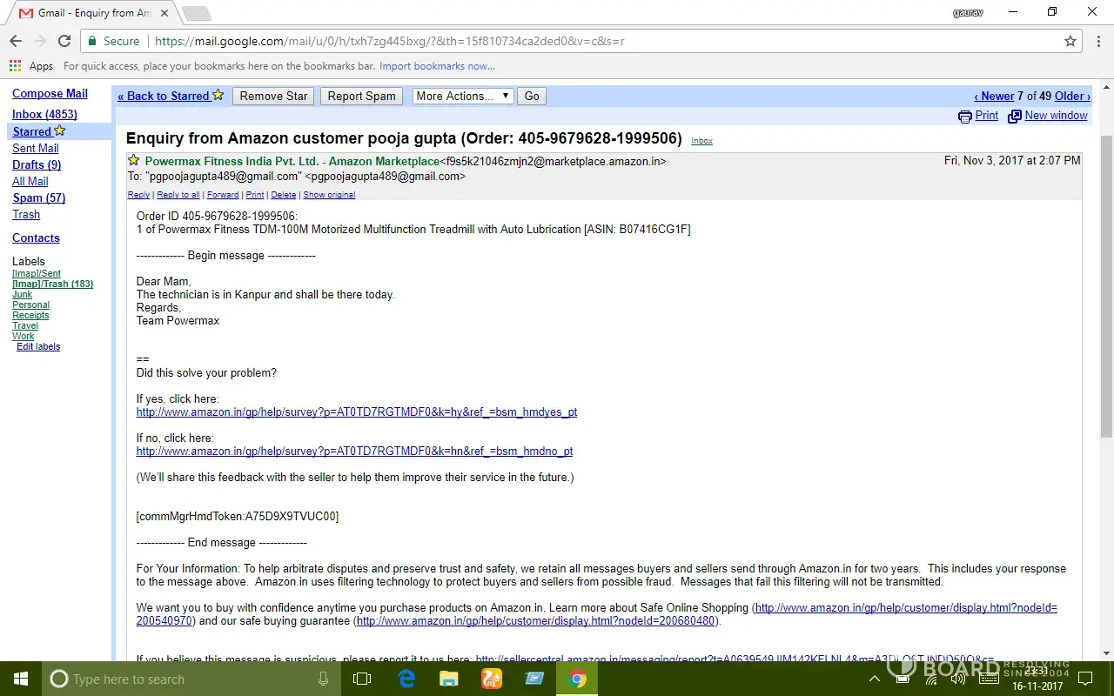1114x696 pixels.
Task: Open a new browser tab
Action: tap(197, 13)
